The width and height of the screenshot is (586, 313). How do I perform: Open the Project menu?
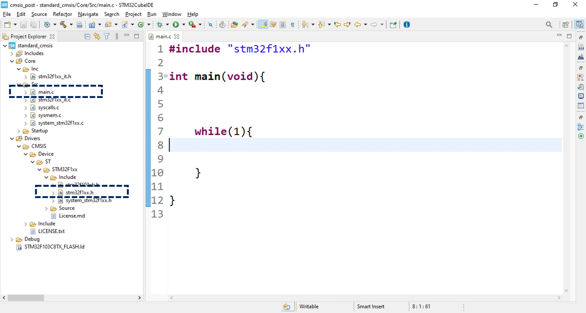click(x=133, y=14)
